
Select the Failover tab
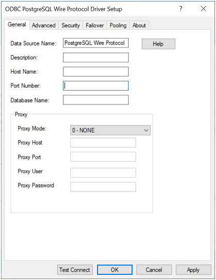coord(95,25)
